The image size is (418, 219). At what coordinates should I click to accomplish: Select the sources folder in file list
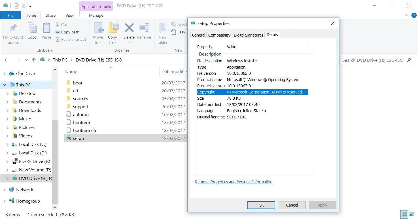pos(80,99)
